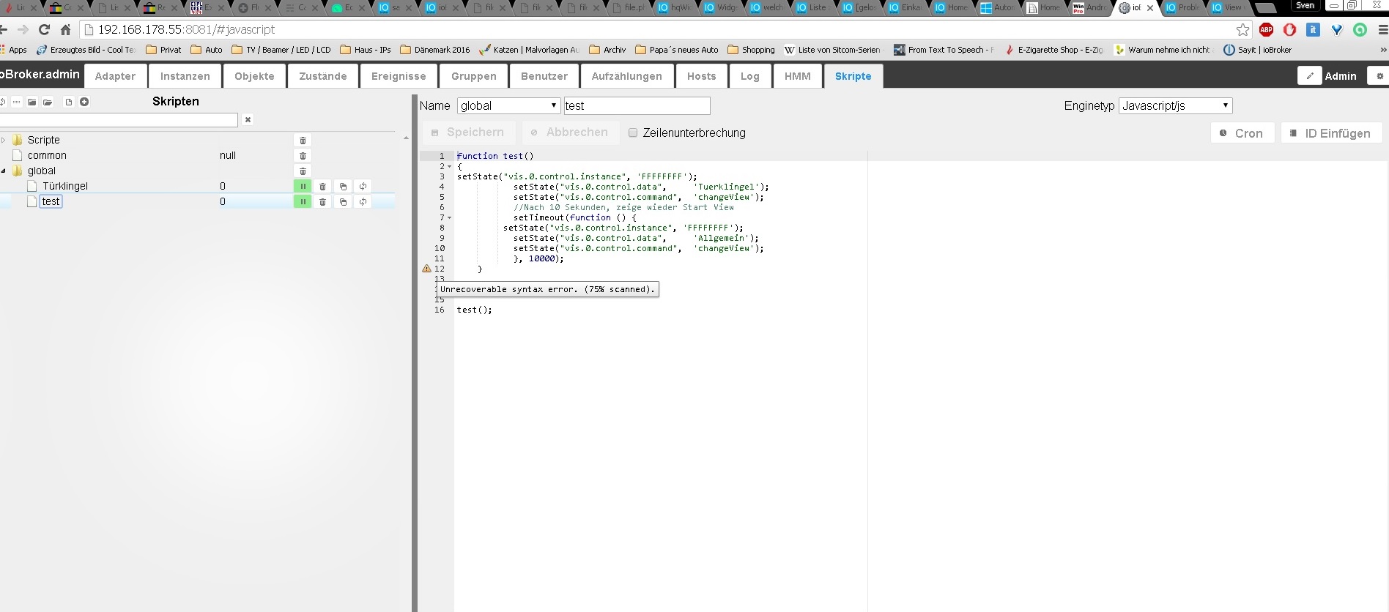Image resolution: width=1389 pixels, height=612 pixels.
Task: Delete the Scripte folder via trash icon
Action: pos(303,141)
